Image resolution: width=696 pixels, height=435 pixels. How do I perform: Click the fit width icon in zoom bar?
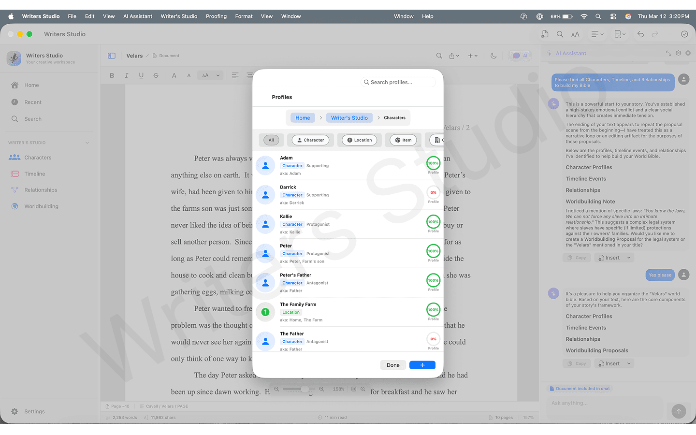(354, 389)
